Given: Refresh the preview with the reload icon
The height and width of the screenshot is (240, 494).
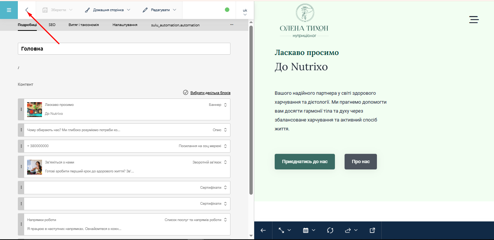Looking at the screenshot, I should pyautogui.click(x=330, y=230).
